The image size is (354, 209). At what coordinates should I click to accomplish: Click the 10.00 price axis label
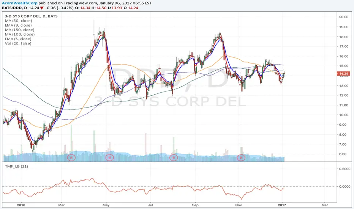point(343,115)
